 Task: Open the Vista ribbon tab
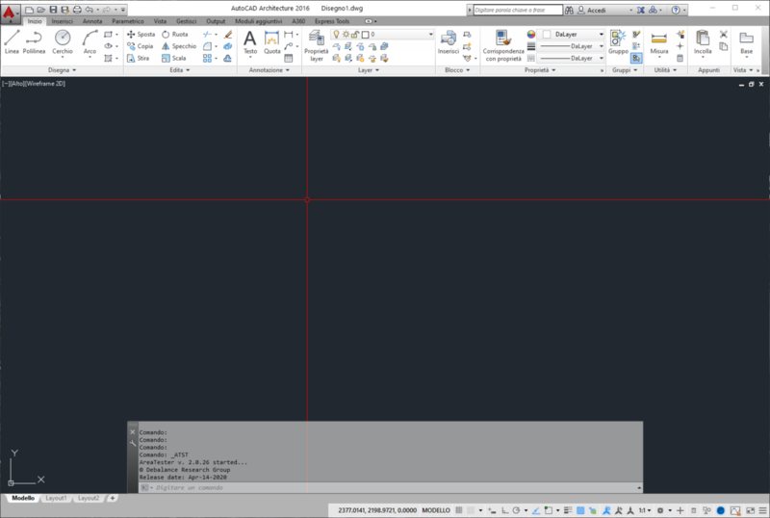160,21
